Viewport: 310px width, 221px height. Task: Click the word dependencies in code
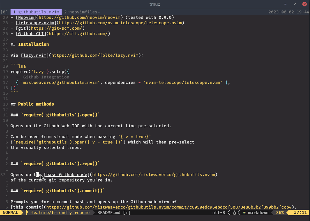pos(120,82)
